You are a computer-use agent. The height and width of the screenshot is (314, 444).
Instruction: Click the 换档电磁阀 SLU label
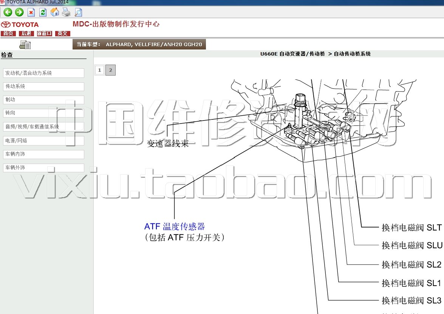point(412,245)
